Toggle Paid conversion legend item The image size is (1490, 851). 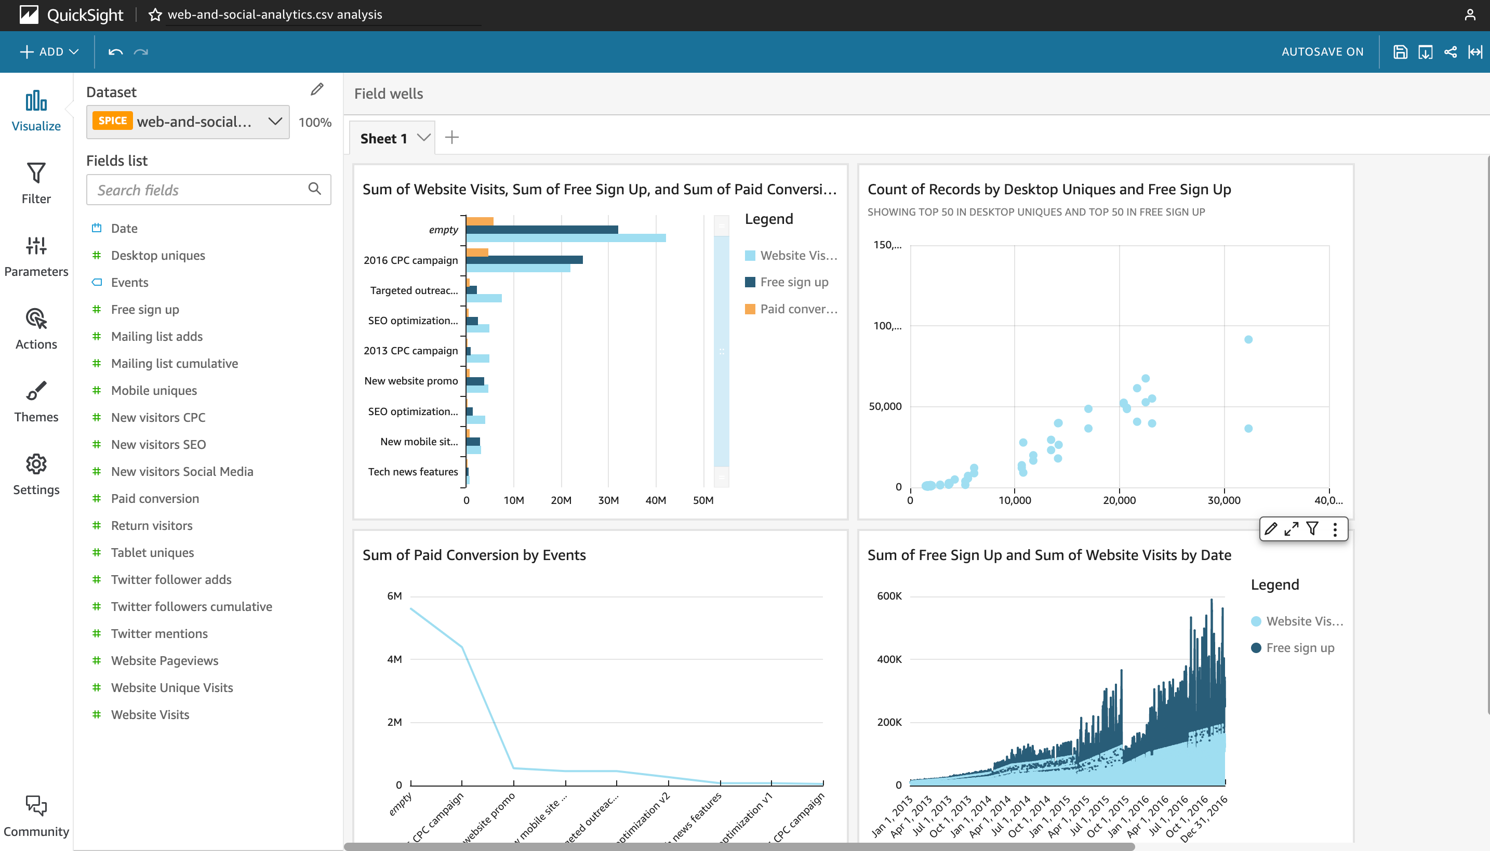tap(797, 309)
